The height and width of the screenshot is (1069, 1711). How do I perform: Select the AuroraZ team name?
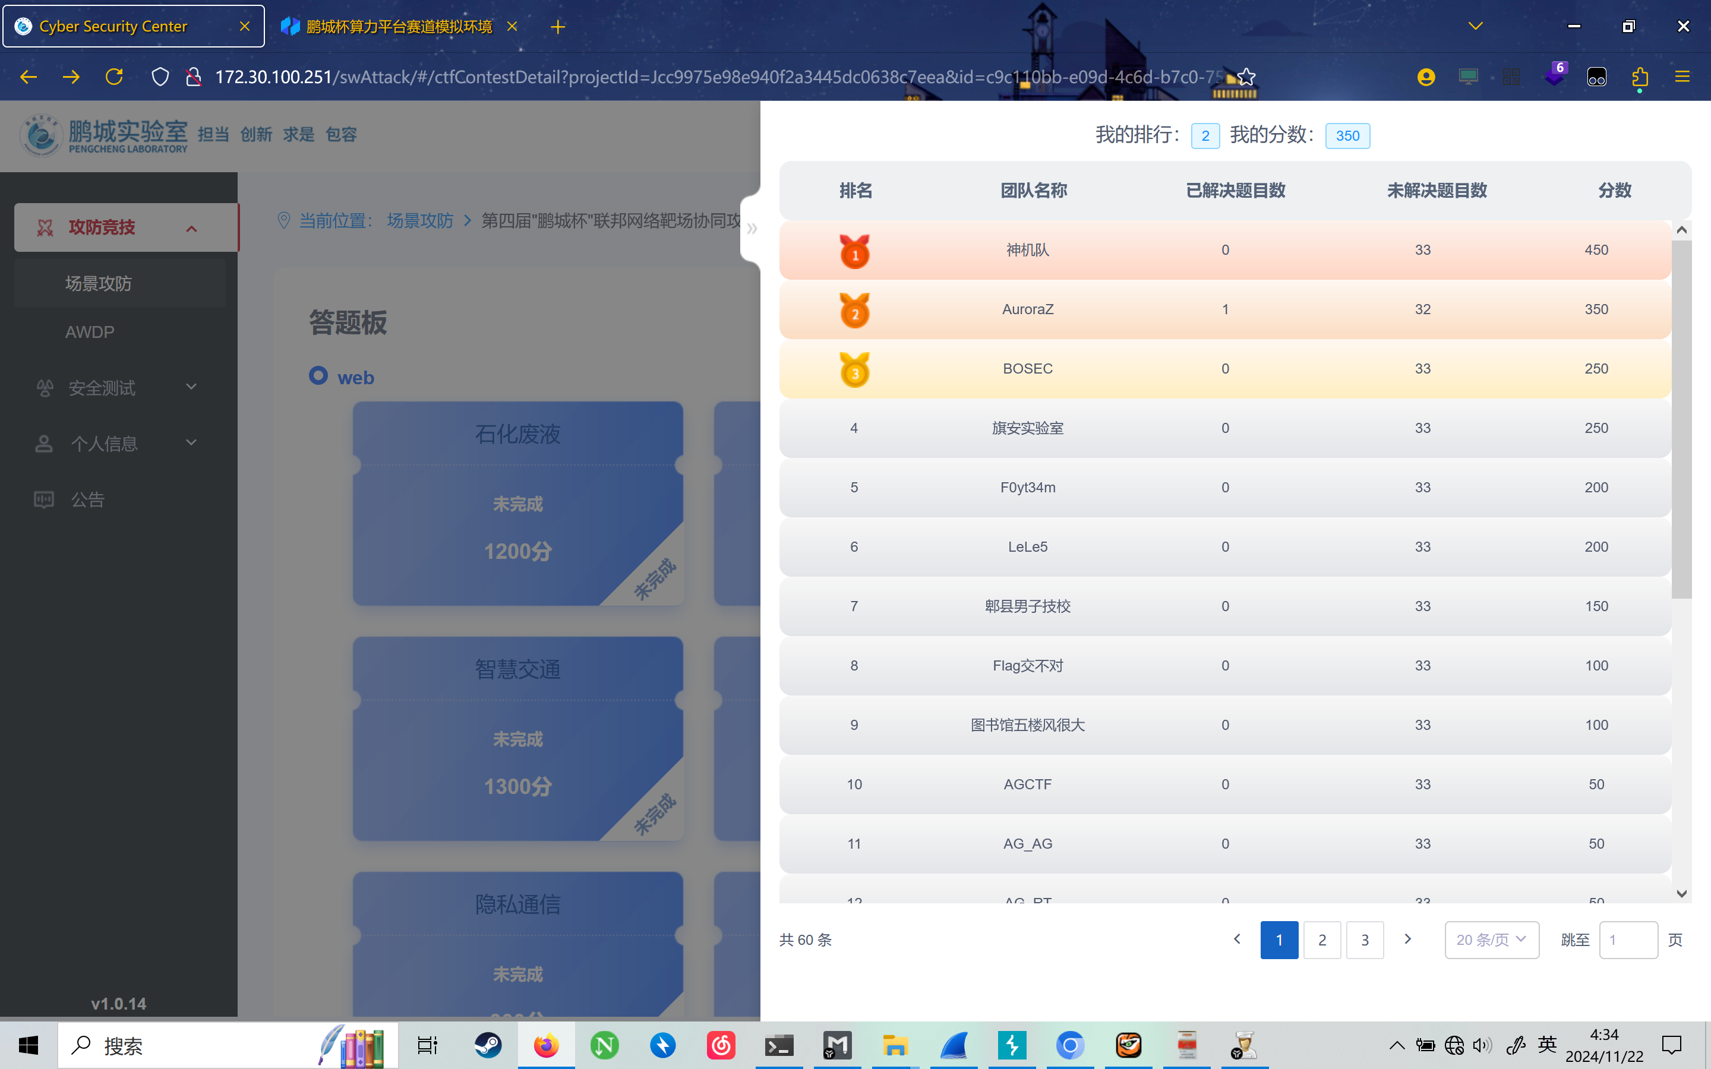[1028, 309]
